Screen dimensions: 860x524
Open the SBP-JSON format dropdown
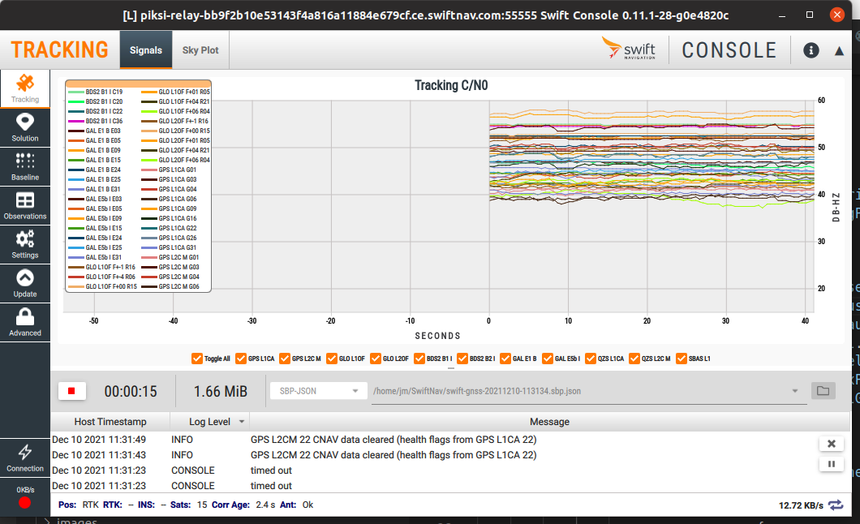point(319,391)
